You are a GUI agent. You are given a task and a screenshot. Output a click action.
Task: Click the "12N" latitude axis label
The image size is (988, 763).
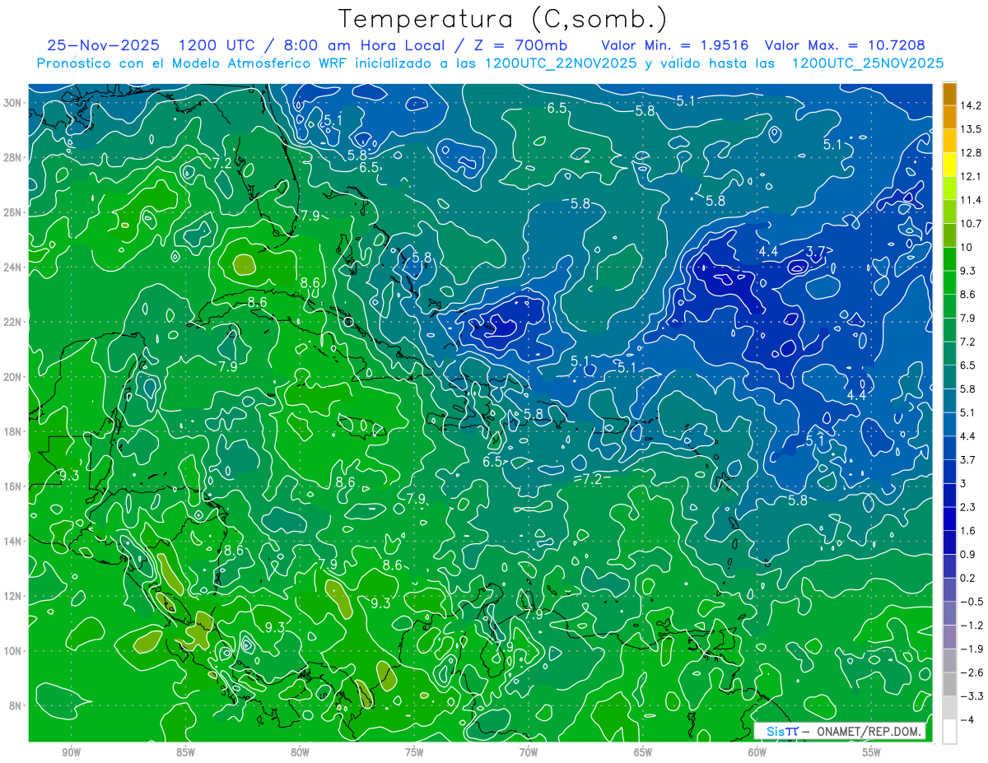[x=13, y=596]
